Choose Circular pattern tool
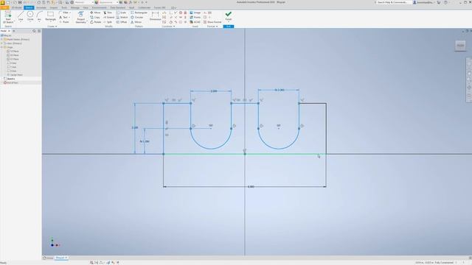The width and height of the screenshot is (472, 265). pyautogui.click(x=136, y=18)
